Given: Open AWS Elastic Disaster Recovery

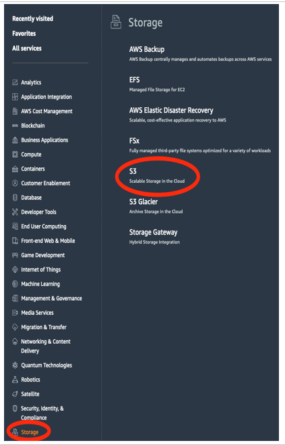Looking at the screenshot, I should click(x=171, y=111).
